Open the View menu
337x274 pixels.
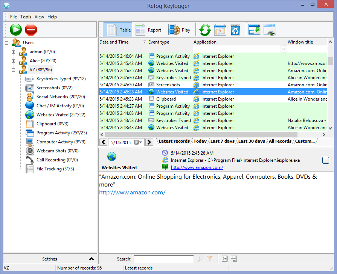(x=39, y=17)
